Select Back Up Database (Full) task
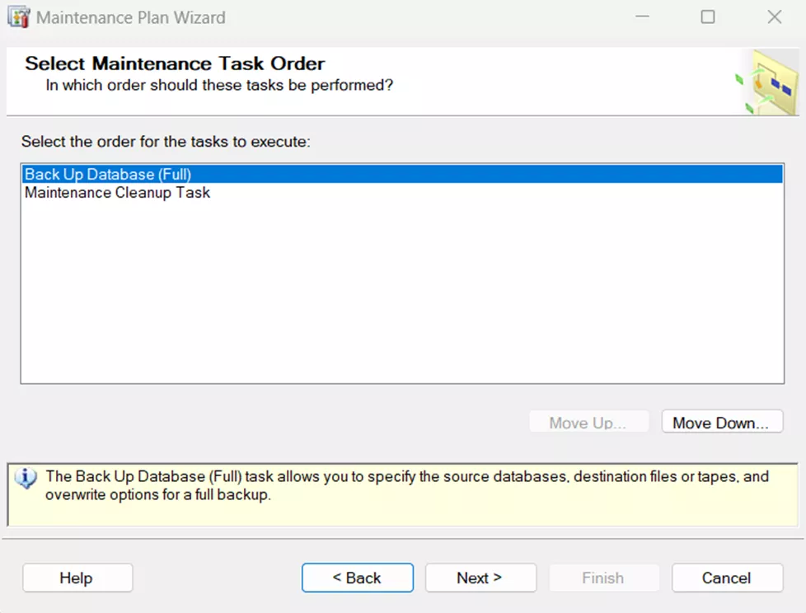The image size is (806, 613). point(402,174)
